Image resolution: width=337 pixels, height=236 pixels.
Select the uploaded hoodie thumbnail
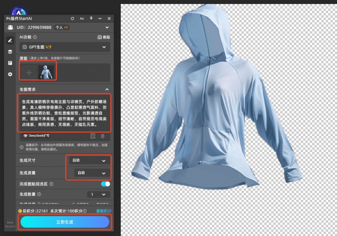[46, 73]
